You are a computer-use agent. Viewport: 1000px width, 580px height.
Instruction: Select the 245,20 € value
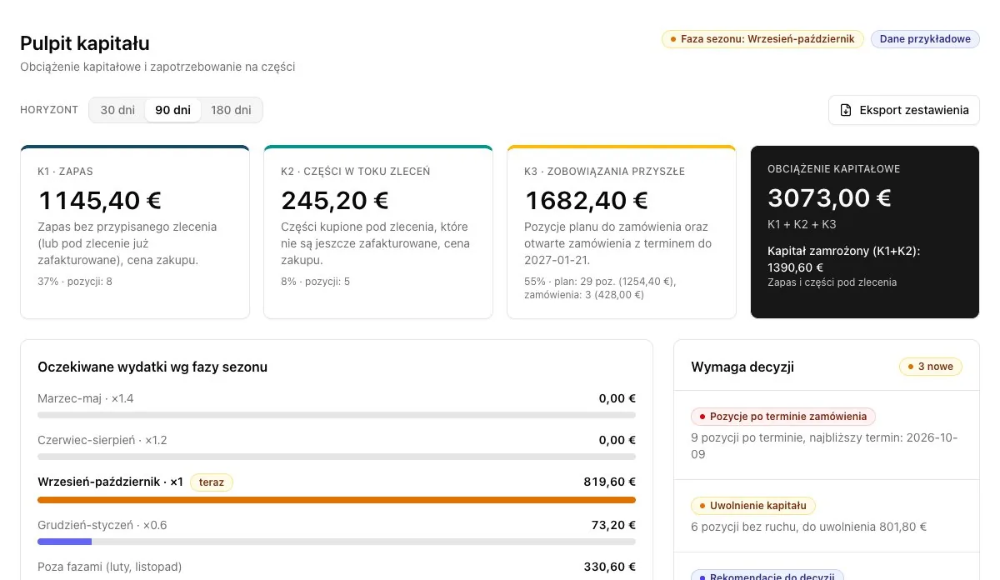(x=335, y=200)
